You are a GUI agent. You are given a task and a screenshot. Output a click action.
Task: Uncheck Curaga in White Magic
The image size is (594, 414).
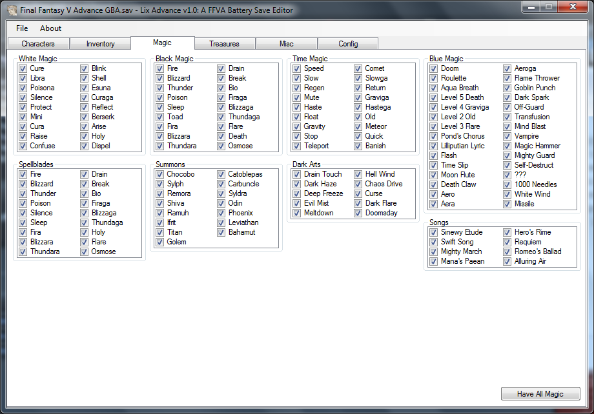tap(84, 97)
